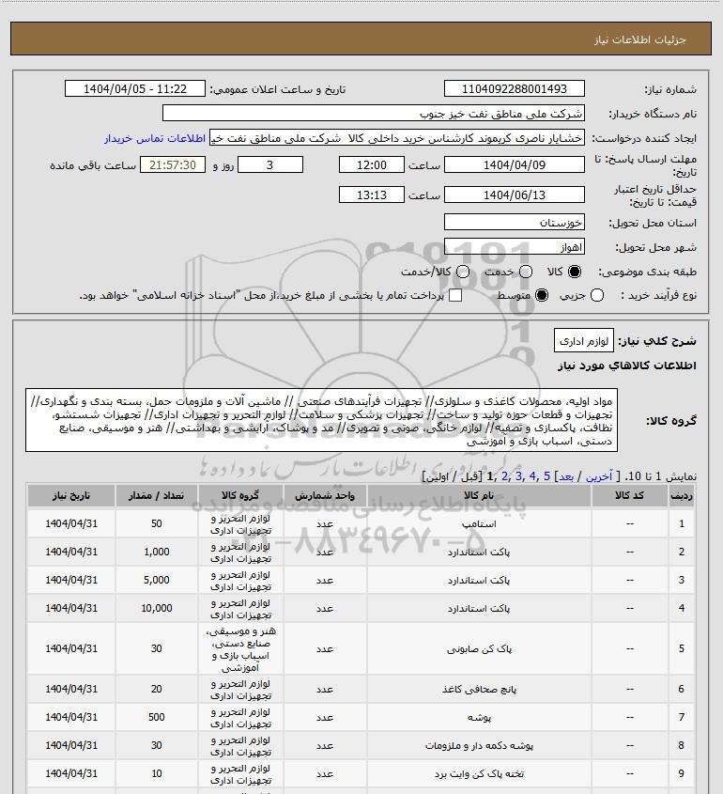This screenshot has height=794, width=723.
Task: Click the شماره نیاز field 1104092288001493
Action: click(x=514, y=88)
